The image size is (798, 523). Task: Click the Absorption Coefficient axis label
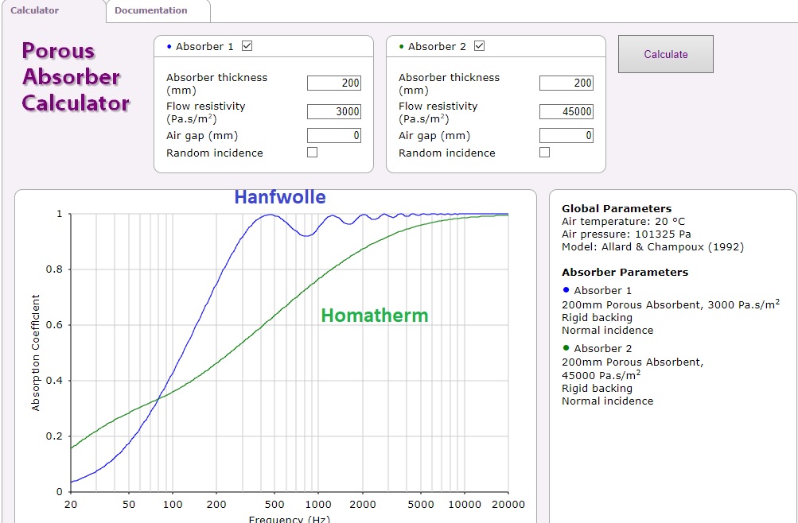[x=35, y=352]
